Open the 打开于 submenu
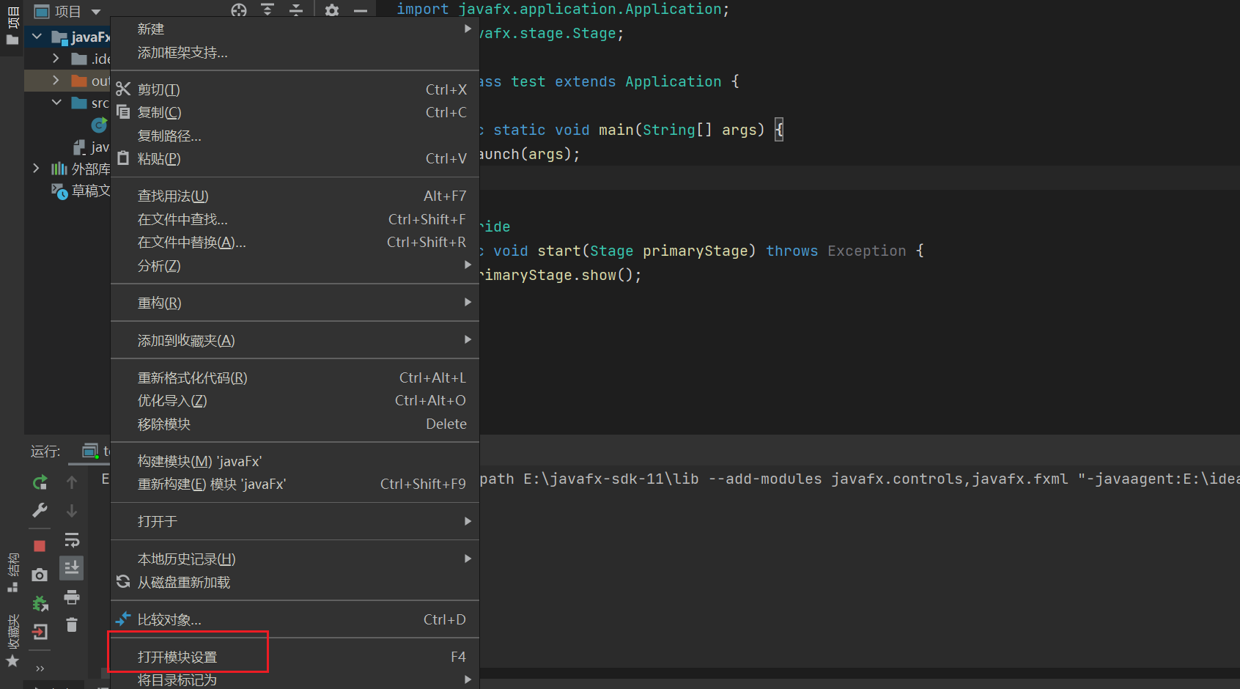The height and width of the screenshot is (689, 1240). (295, 521)
